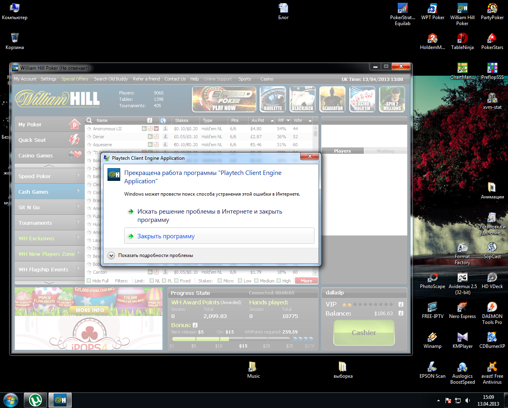Viewport: 508px width, 408px height.
Task: Click the More filters button
Action: pyautogui.click(x=307, y=281)
